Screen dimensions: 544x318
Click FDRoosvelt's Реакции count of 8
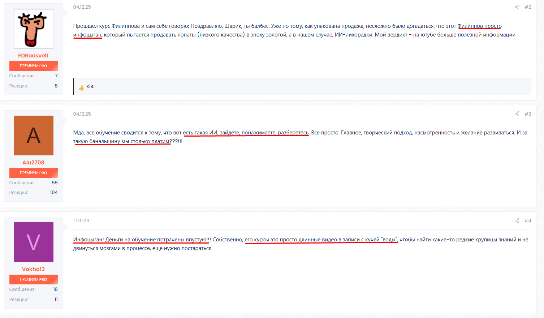coord(56,86)
